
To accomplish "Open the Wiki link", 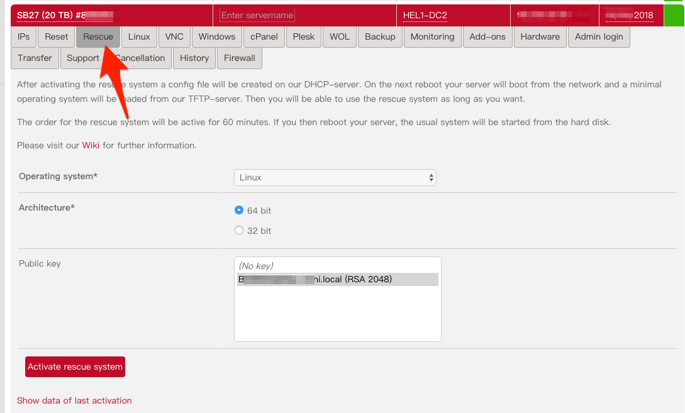I will 91,146.
